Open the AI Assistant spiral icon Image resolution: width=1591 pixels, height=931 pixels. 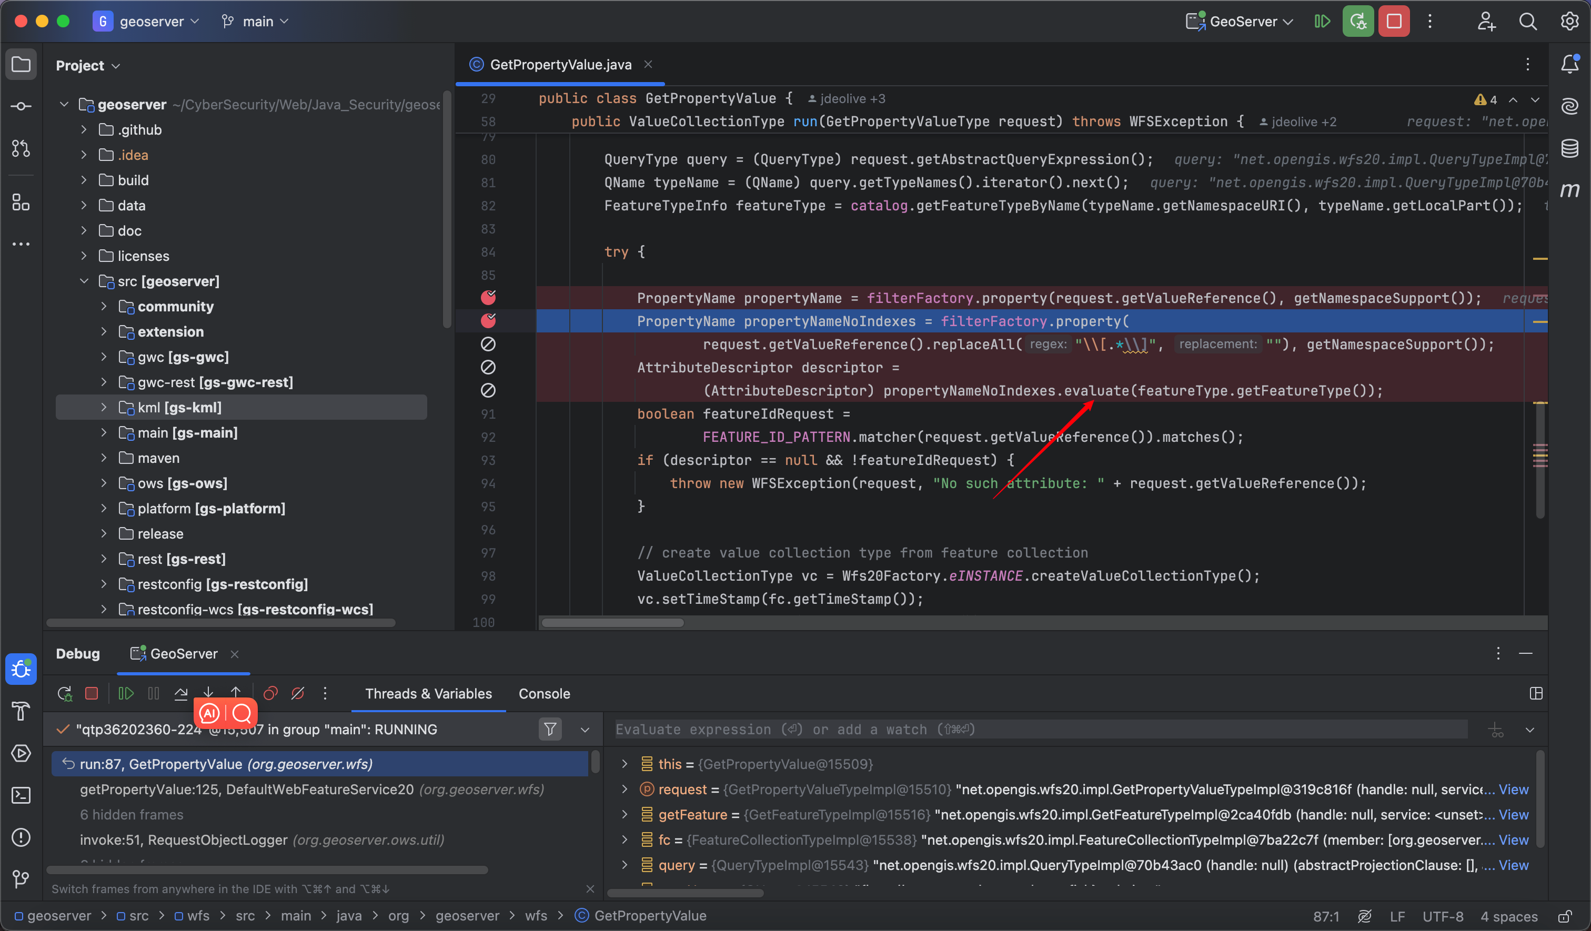point(1569,106)
